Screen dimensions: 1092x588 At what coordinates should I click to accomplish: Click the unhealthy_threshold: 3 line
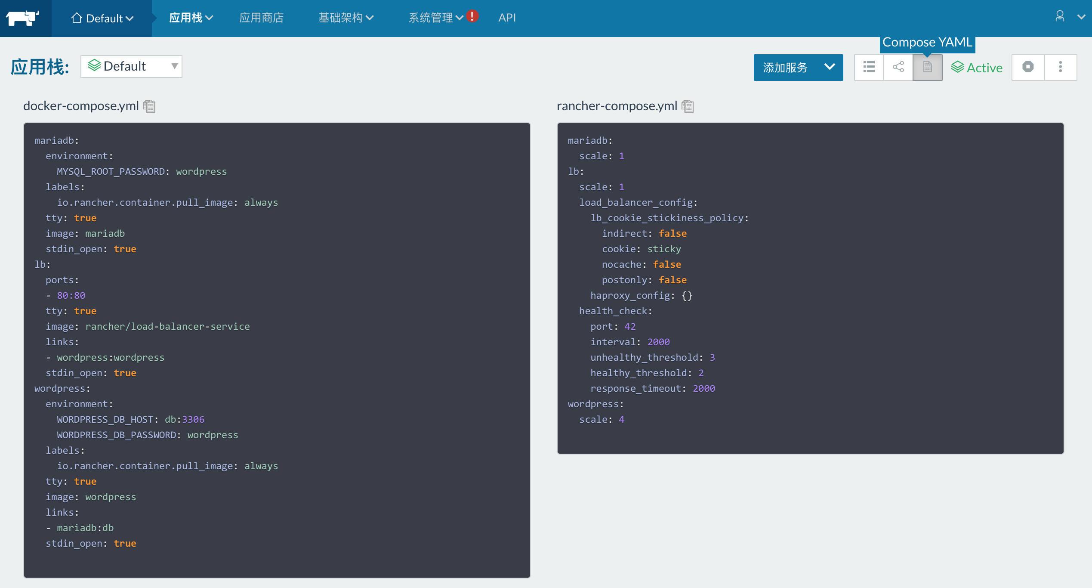point(652,357)
